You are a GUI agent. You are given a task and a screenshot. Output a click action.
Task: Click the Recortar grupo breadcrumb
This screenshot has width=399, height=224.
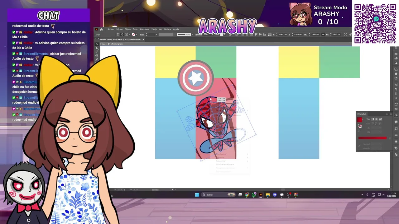pos(117,44)
